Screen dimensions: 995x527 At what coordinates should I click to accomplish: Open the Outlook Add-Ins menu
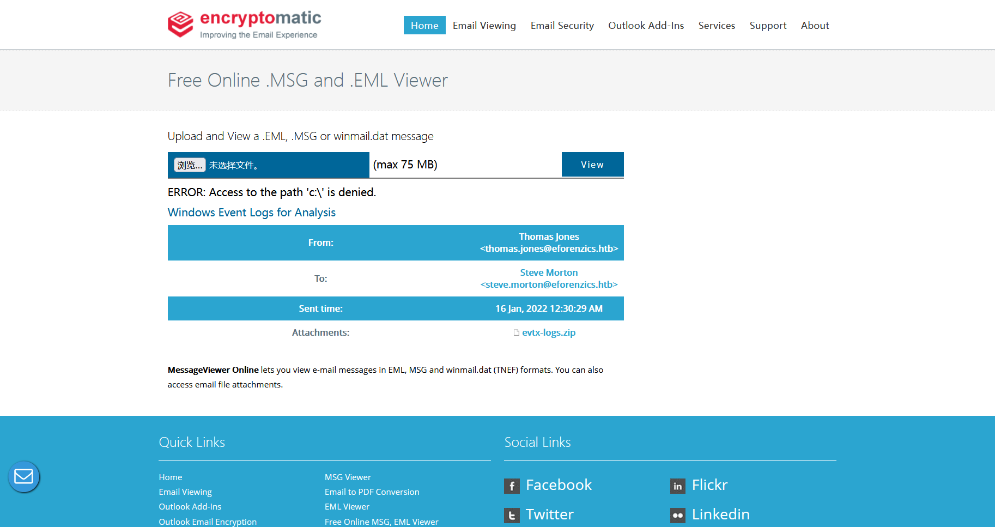click(646, 25)
